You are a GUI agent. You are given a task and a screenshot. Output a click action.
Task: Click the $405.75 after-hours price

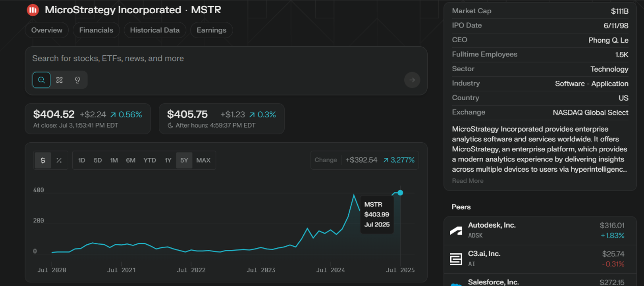[187, 114]
